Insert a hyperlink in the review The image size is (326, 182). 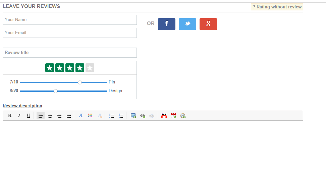(x=143, y=116)
